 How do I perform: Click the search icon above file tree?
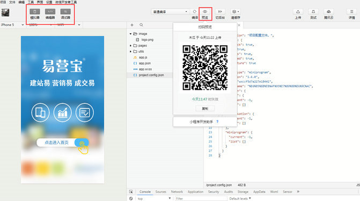[x=141, y=25]
